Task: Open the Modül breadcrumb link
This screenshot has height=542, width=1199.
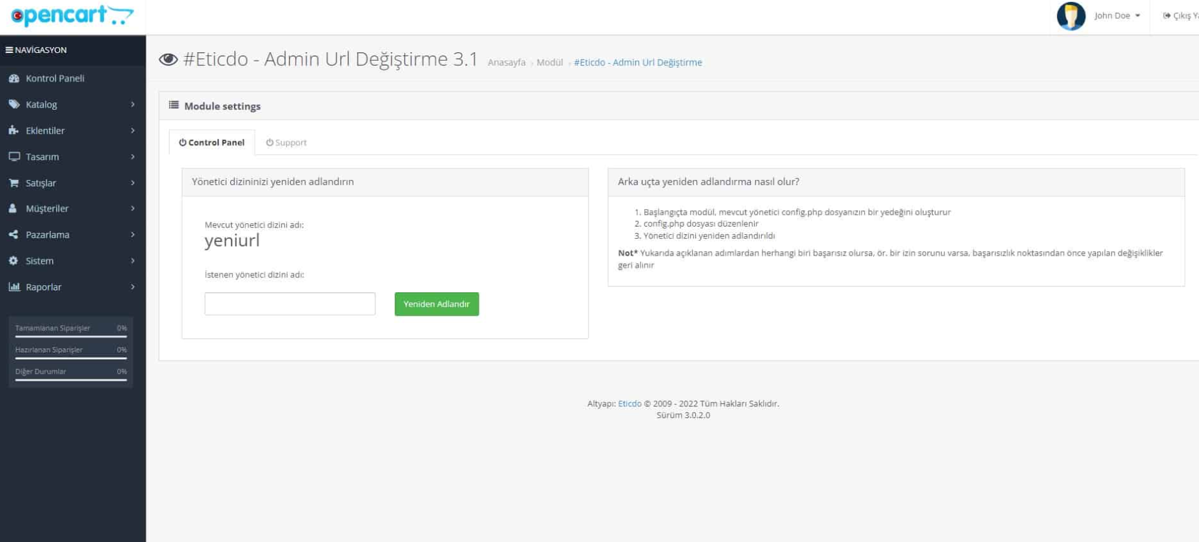Action: (x=550, y=63)
